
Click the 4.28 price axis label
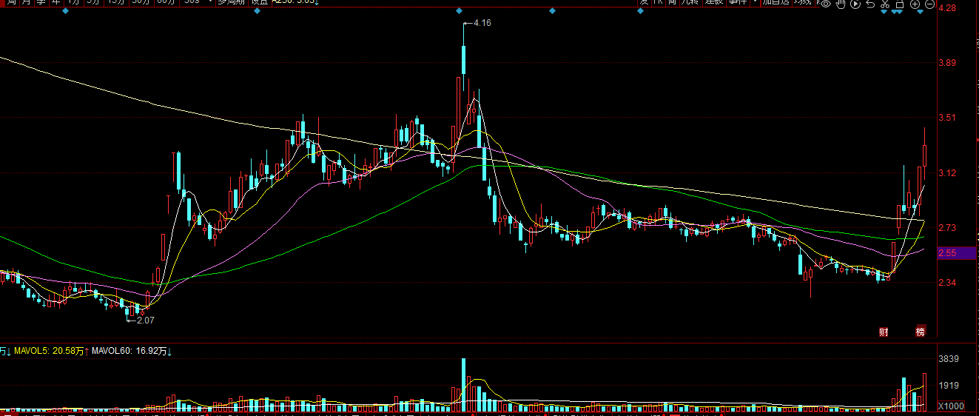[949, 9]
